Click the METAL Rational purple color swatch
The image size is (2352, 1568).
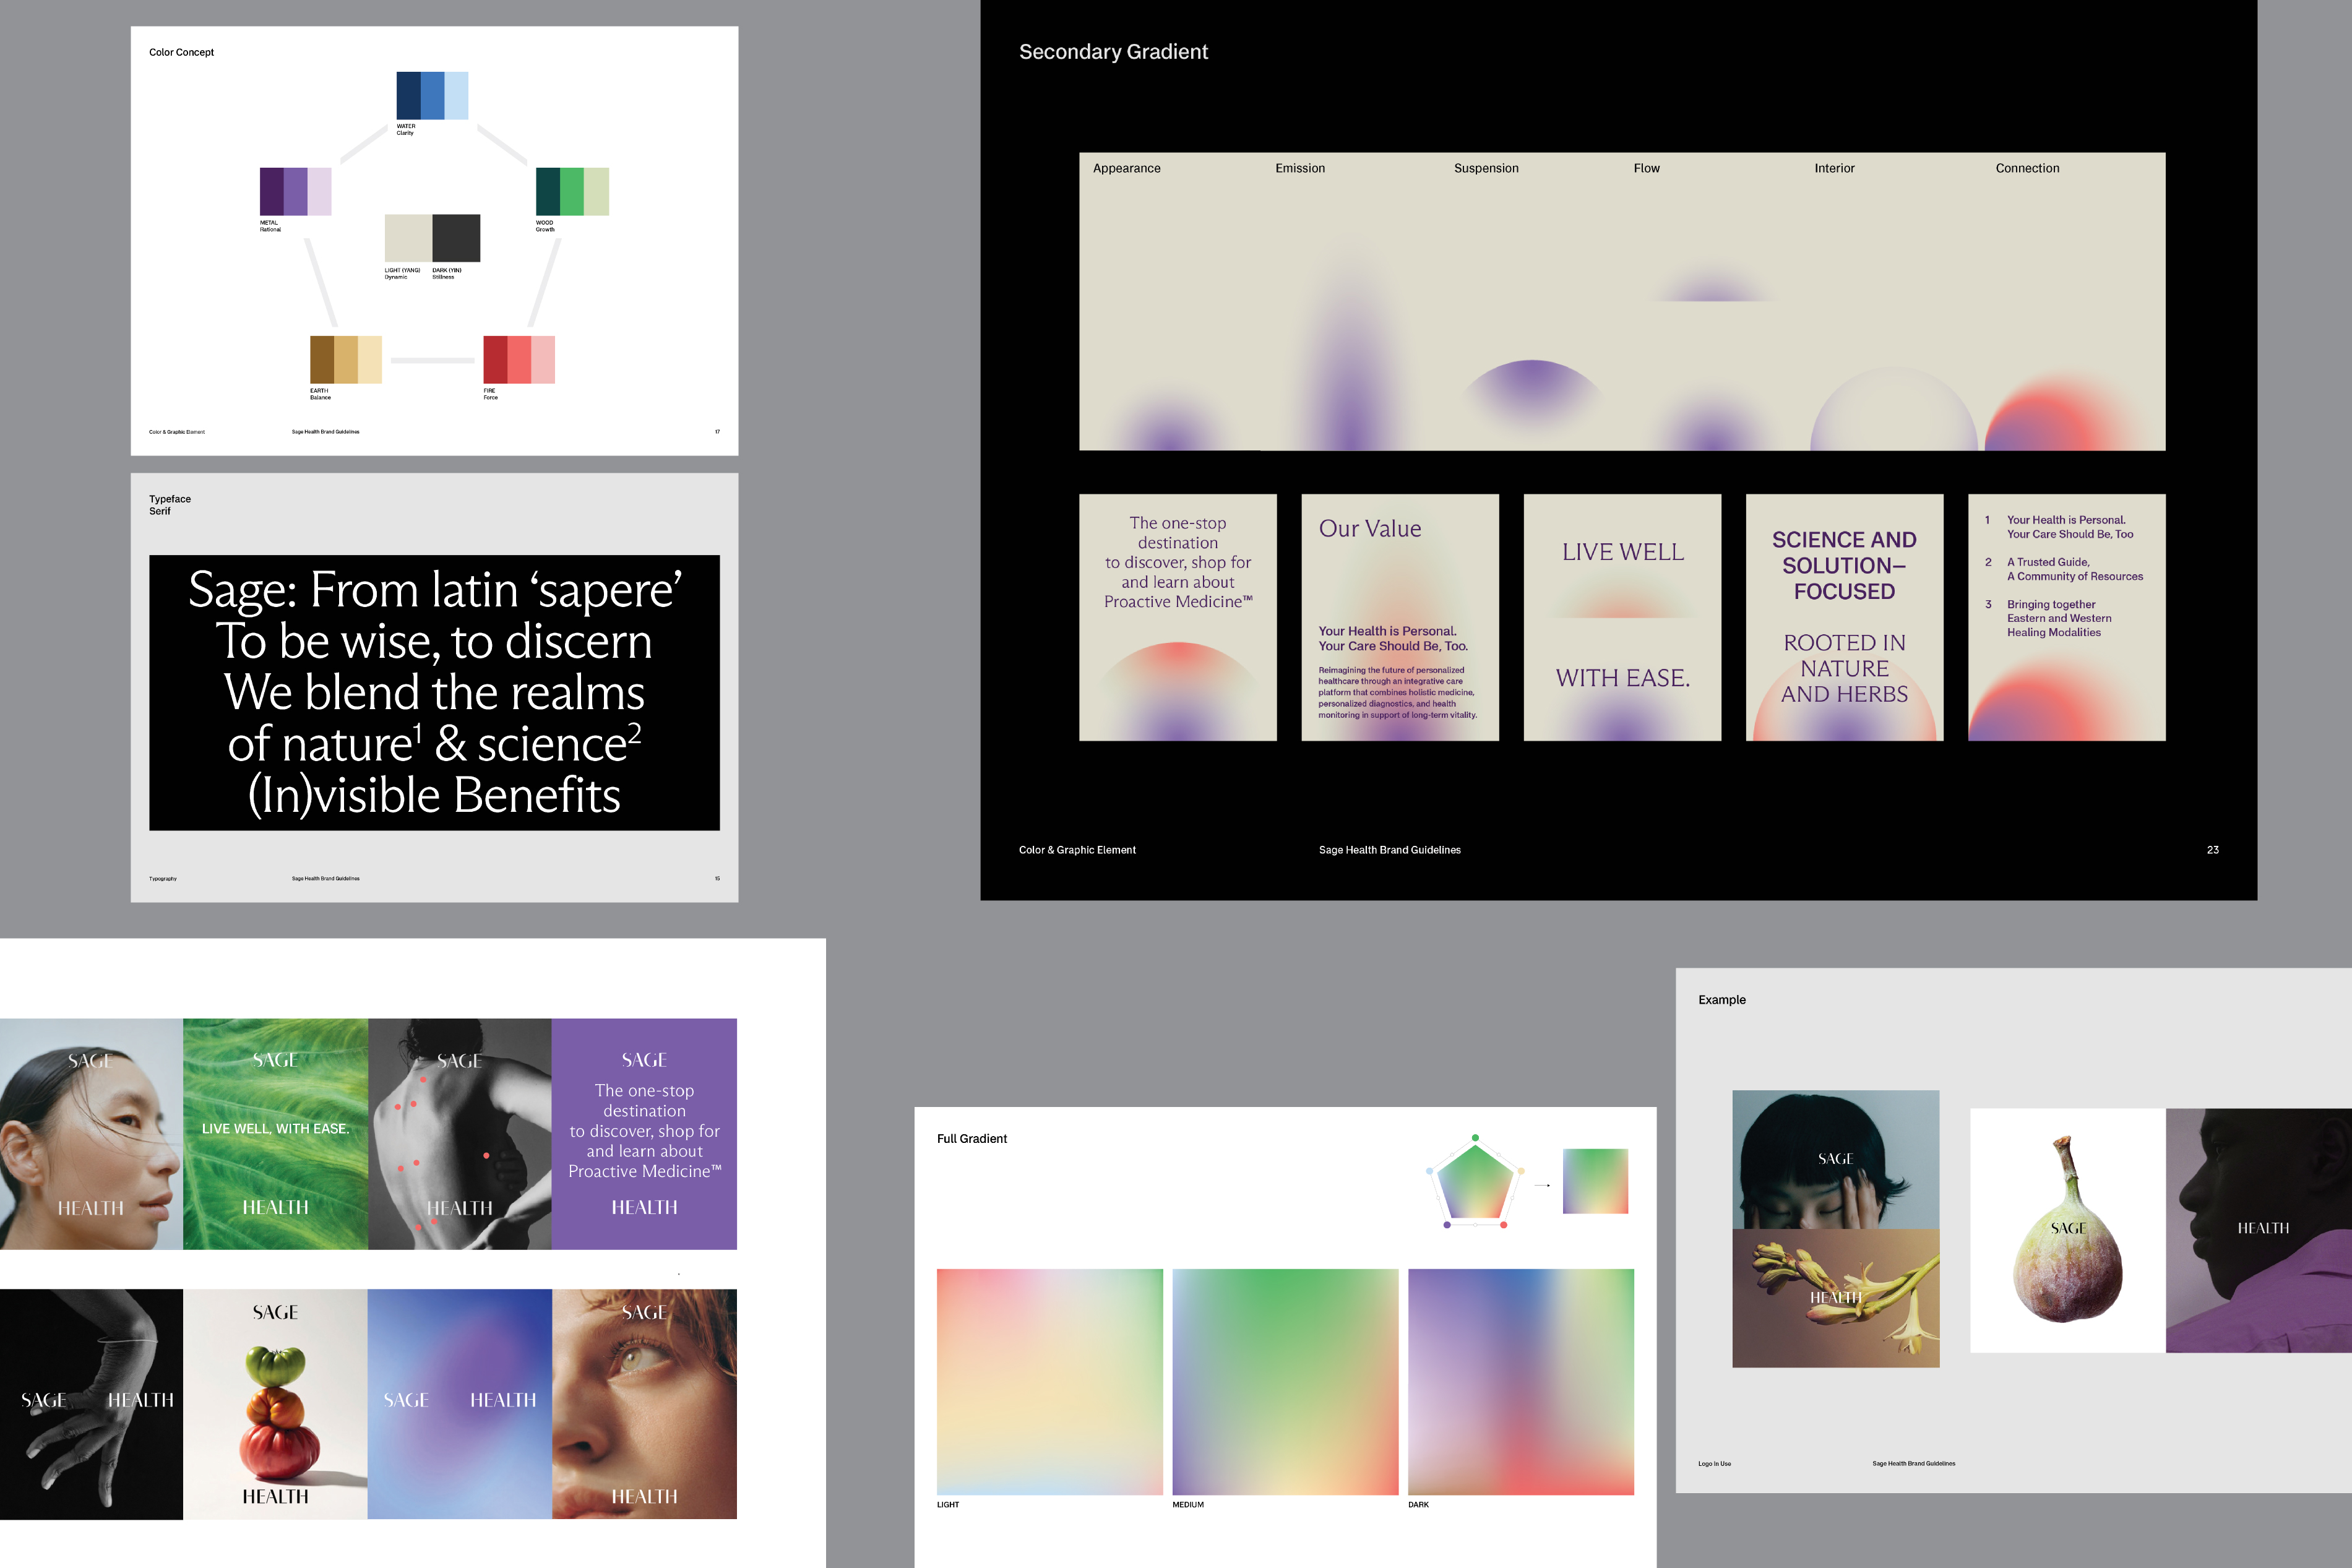click(295, 191)
